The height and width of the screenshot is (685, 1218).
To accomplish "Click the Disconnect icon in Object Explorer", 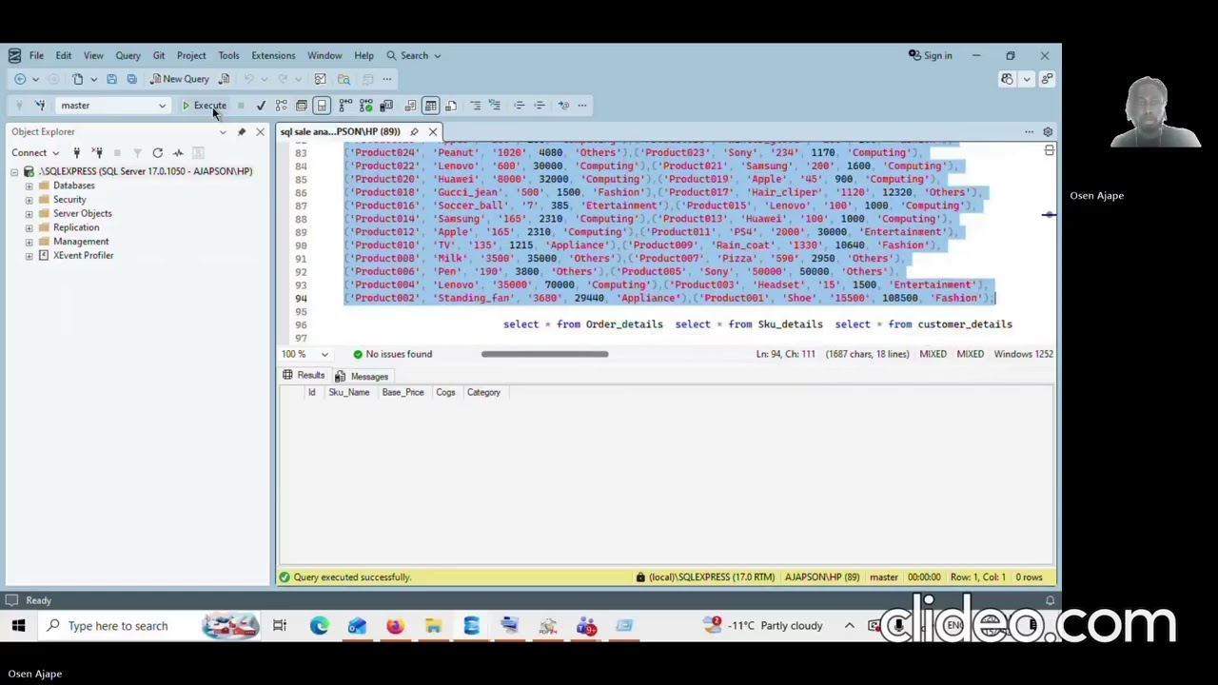I will 96,152.
